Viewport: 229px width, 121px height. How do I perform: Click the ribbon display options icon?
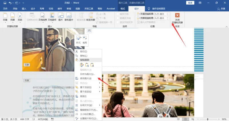pos(200,3)
